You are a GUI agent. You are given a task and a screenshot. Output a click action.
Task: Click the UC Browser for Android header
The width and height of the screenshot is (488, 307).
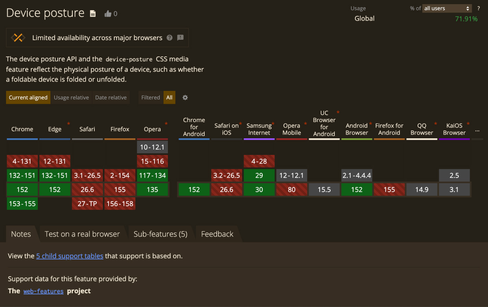[324, 123]
